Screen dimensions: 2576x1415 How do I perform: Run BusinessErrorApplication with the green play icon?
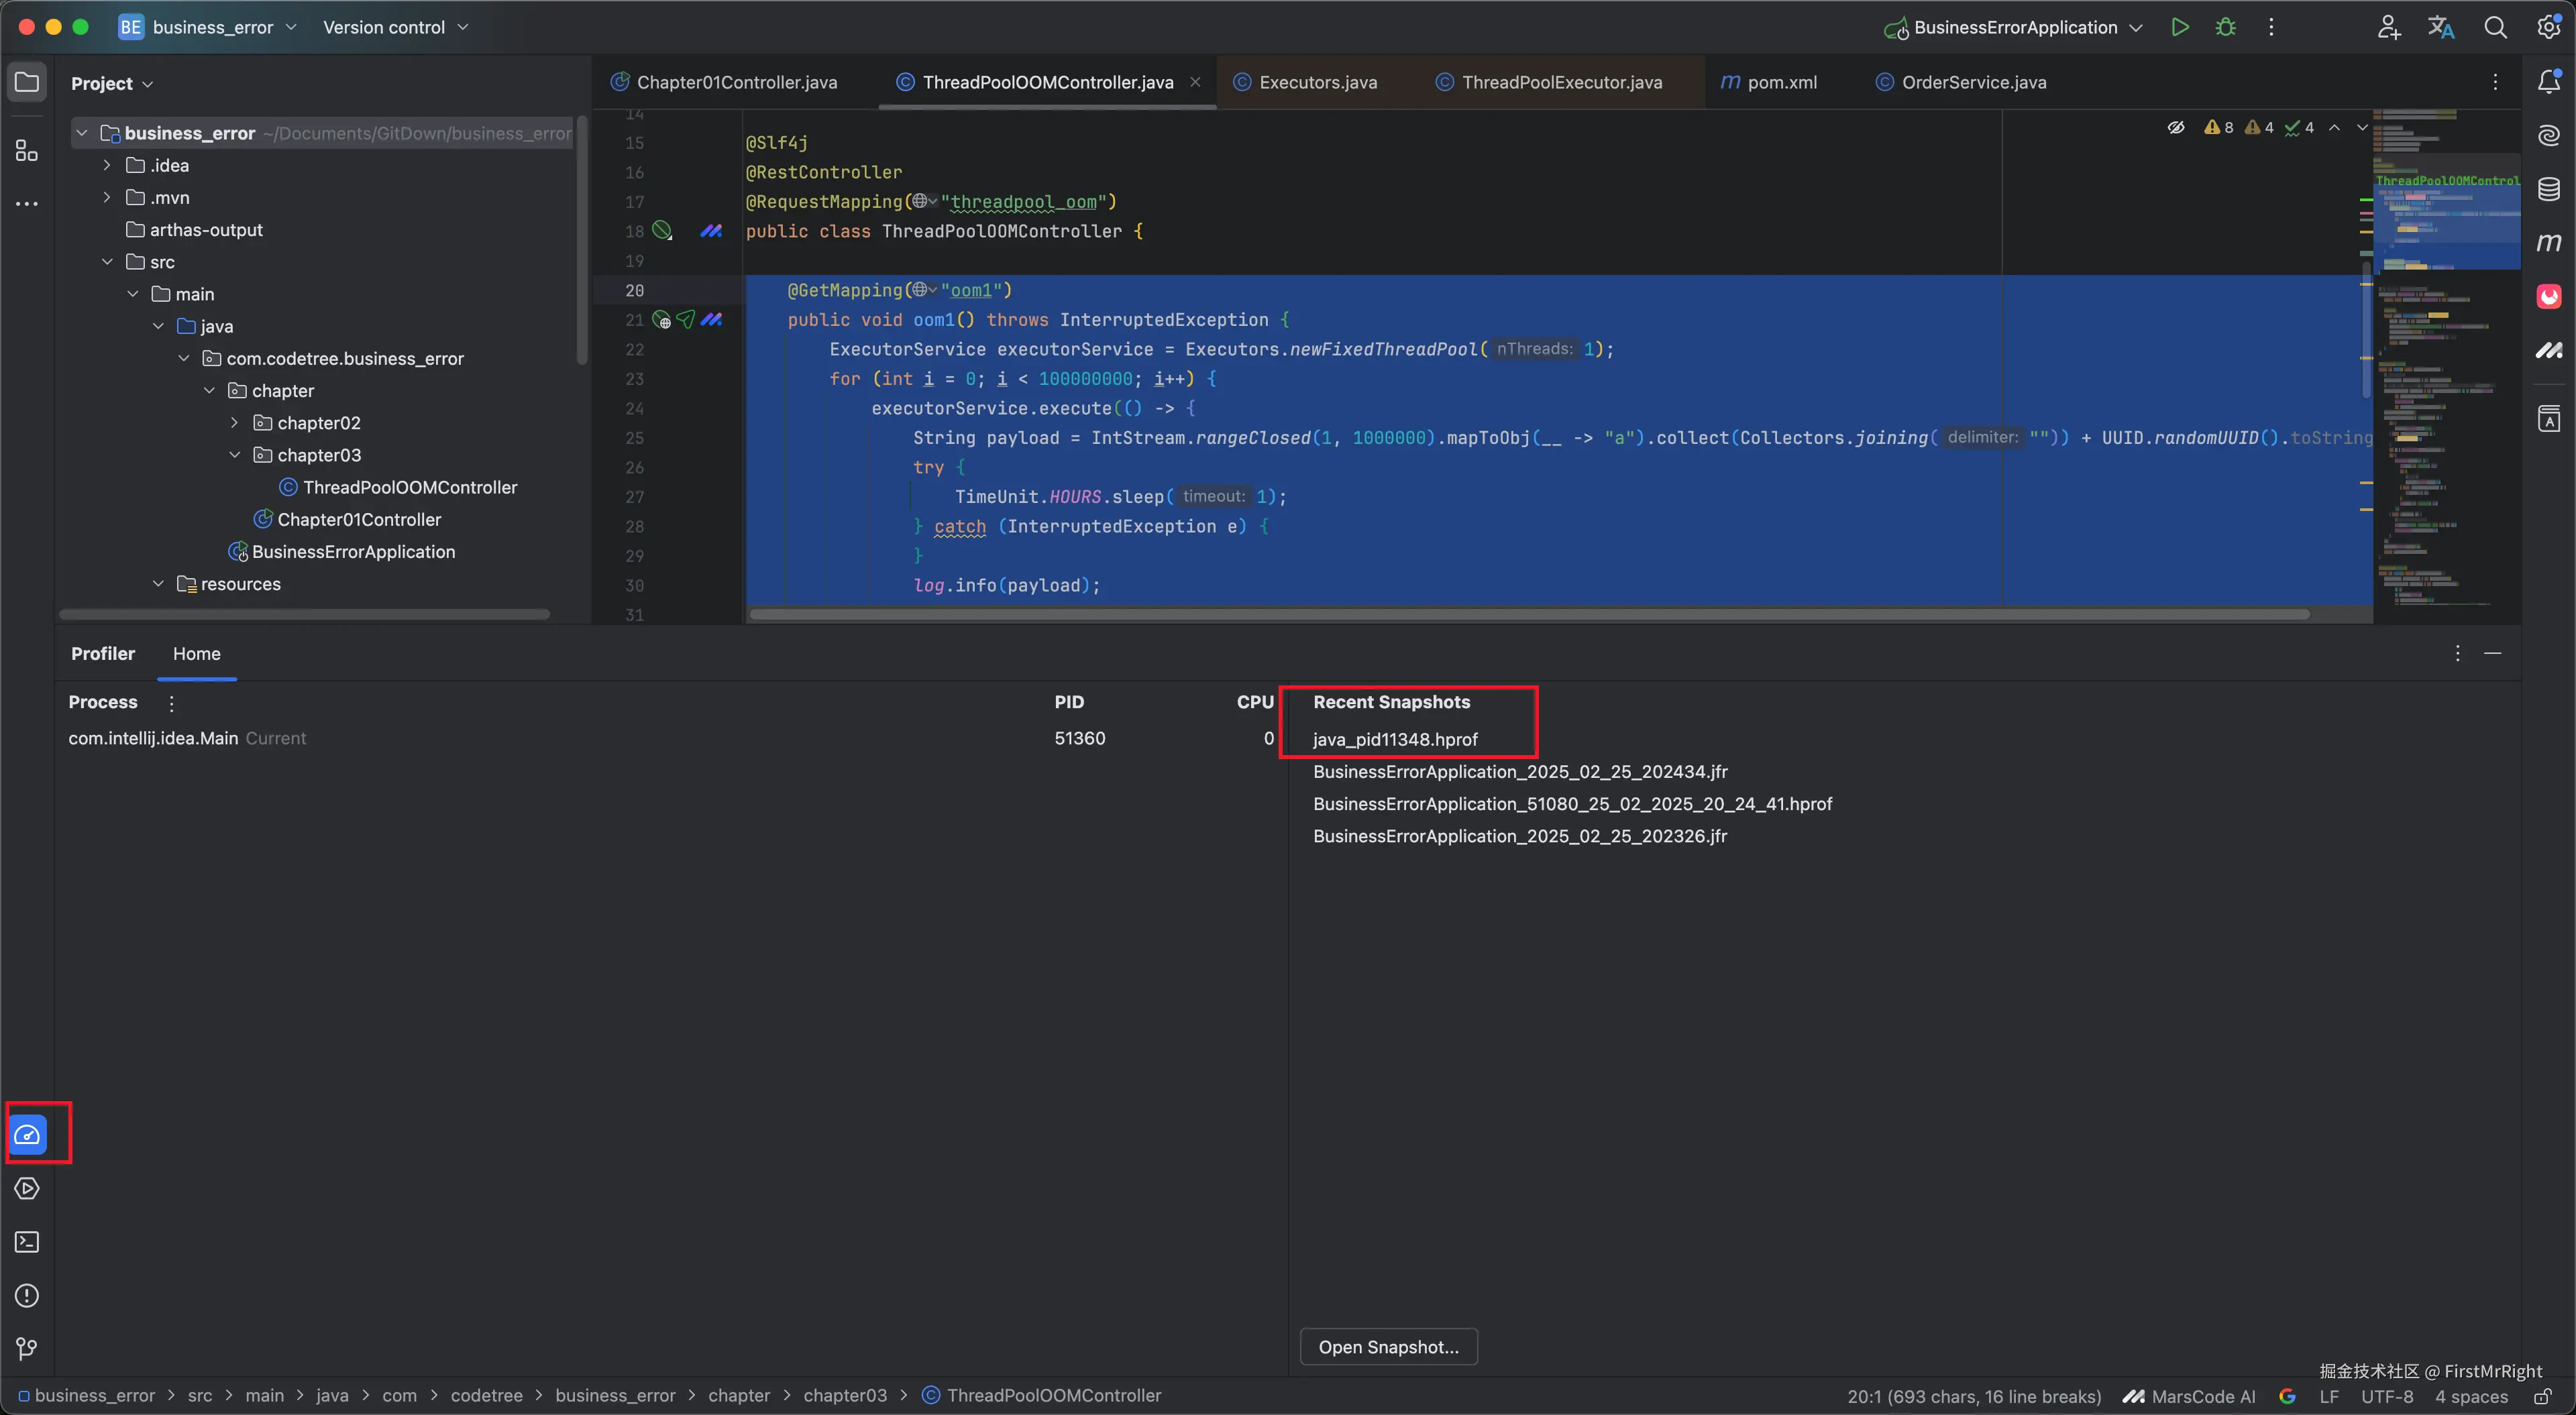coord(2180,27)
